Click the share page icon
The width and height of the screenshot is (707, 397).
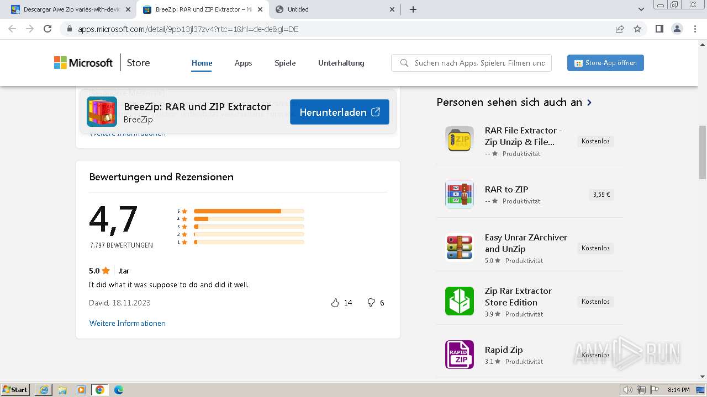(x=620, y=29)
